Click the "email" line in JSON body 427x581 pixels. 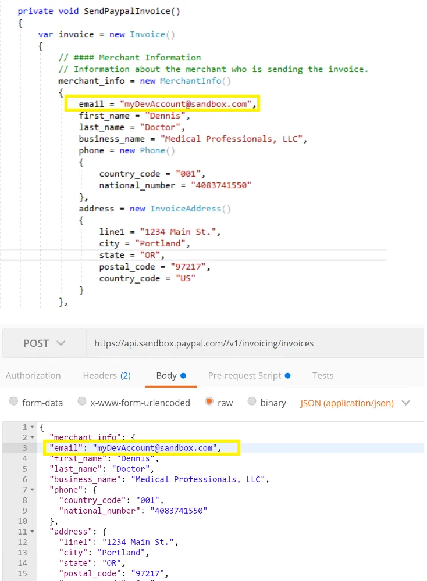[136, 448]
